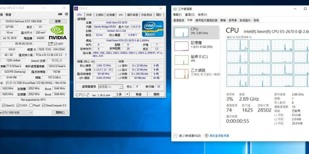Switch to the 記憶體 tab in CPU-Z
The height and width of the screenshot is (154, 309).
(111, 15)
